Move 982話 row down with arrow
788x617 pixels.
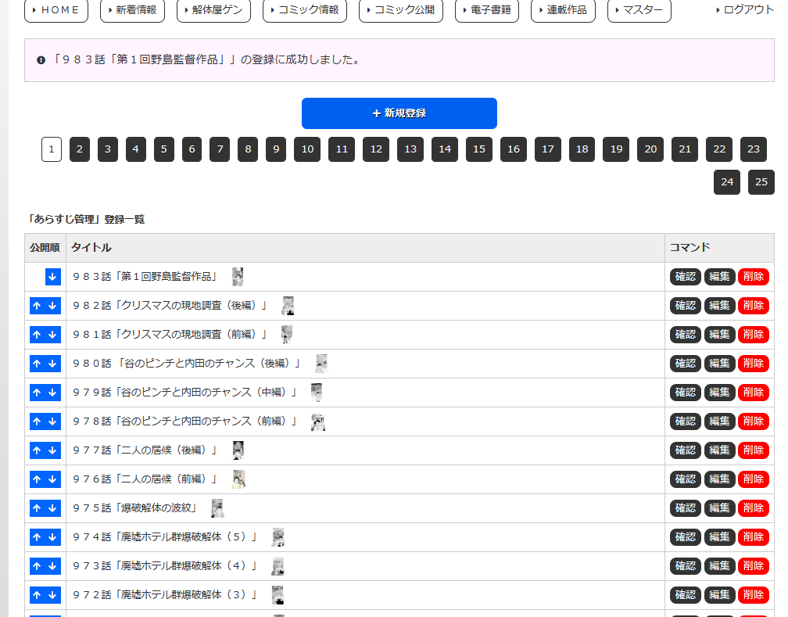coord(53,306)
